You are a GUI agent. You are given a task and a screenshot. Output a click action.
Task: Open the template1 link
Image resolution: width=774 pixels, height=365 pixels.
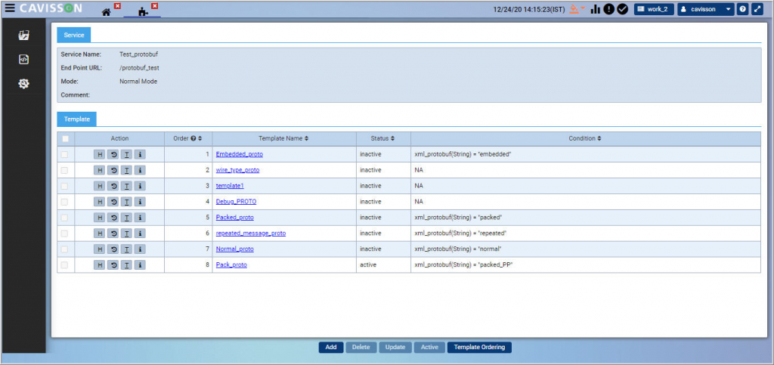coord(230,186)
